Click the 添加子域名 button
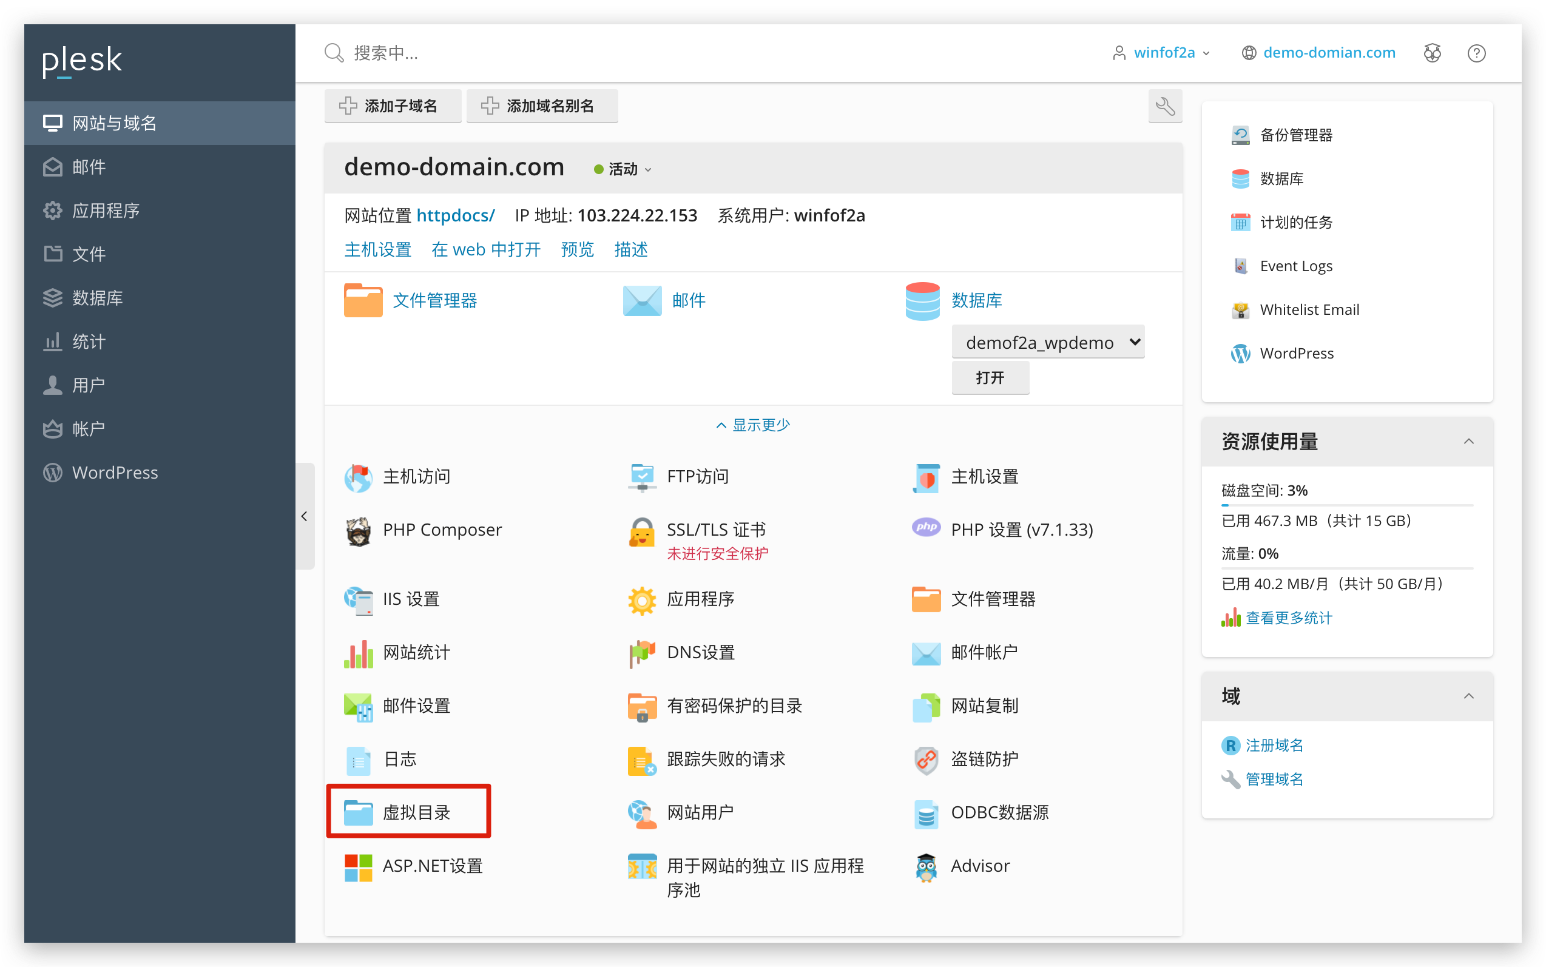This screenshot has width=1546, height=967. [x=392, y=106]
